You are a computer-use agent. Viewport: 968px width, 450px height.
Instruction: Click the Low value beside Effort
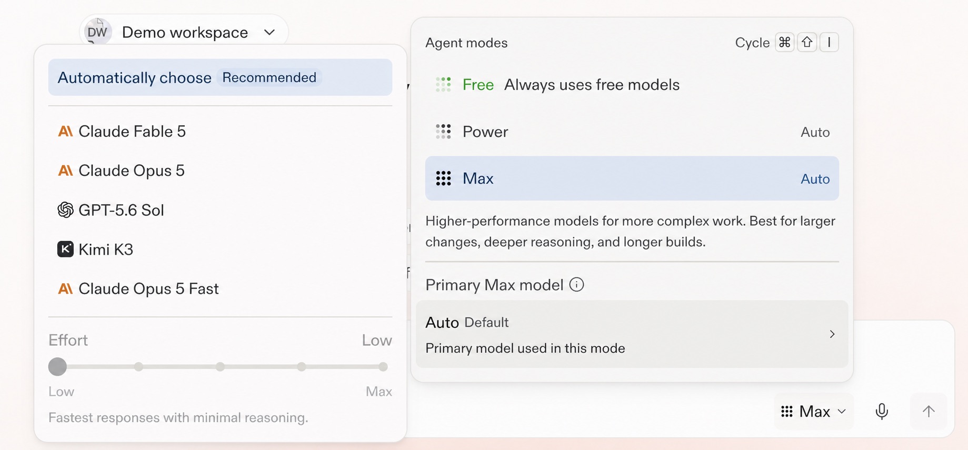tap(377, 340)
